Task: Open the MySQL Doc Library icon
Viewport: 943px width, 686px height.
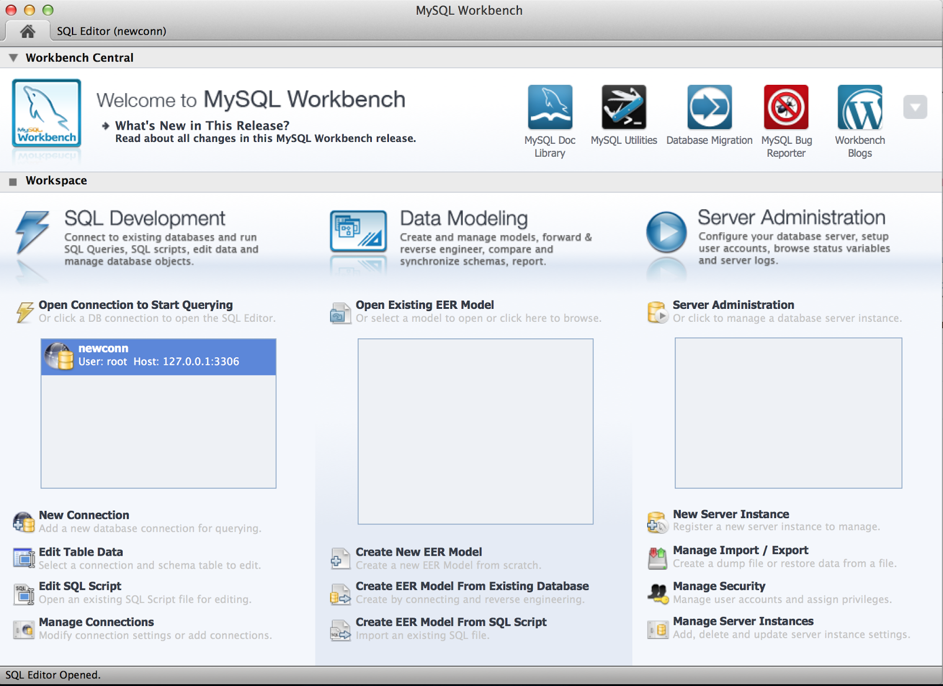Action: [x=550, y=107]
